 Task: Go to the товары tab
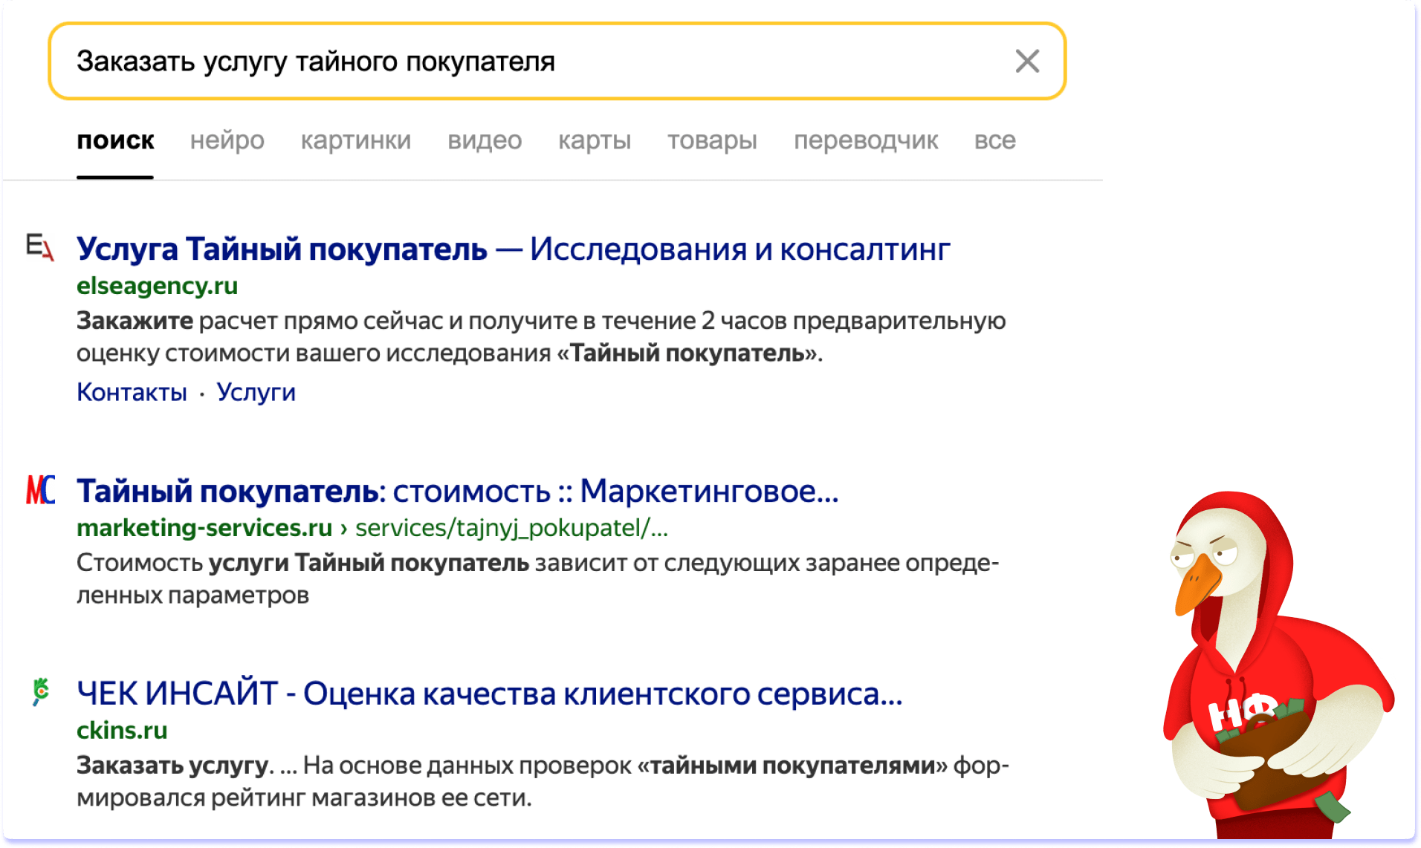point(712,140)
